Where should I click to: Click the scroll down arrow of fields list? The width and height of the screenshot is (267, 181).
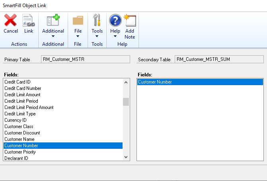[x=126, y=157]
